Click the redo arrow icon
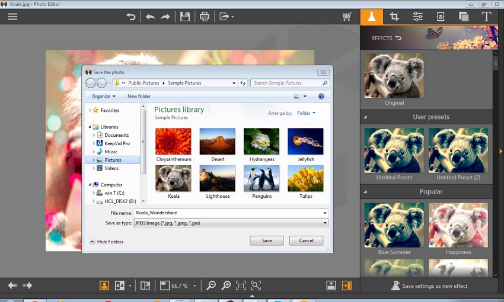Image resolution: width=504 pixels, height=302 pixels. pyautogui.click(x=165, y=17)
